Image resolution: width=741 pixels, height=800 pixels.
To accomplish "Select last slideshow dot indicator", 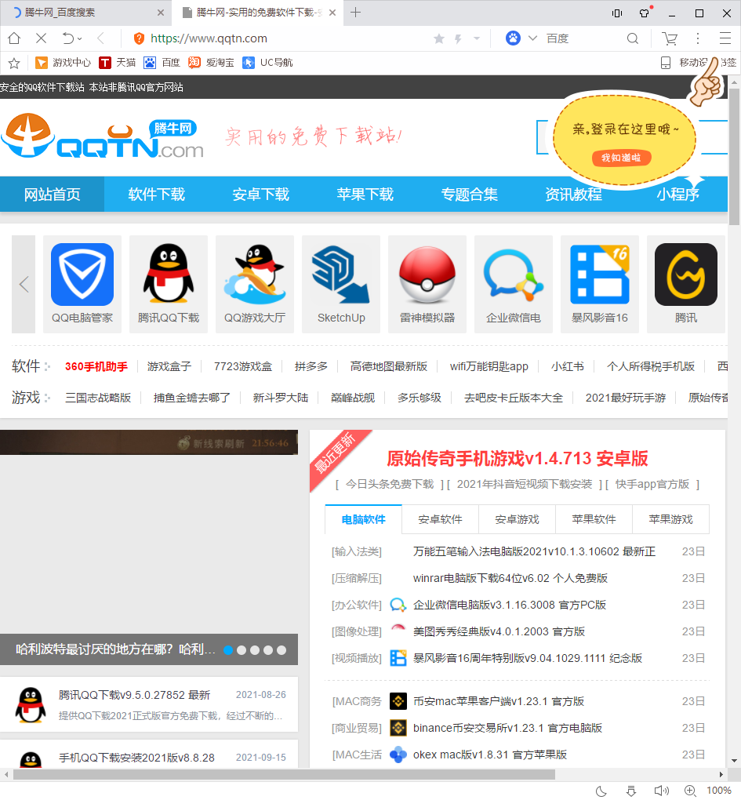I will (x=282, y=650).
